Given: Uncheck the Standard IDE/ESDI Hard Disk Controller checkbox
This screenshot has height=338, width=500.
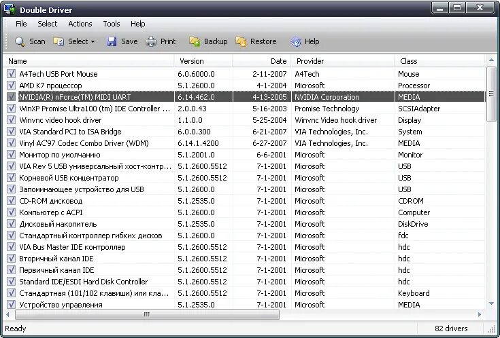Looking at the screenshot, I should (11, 282).
